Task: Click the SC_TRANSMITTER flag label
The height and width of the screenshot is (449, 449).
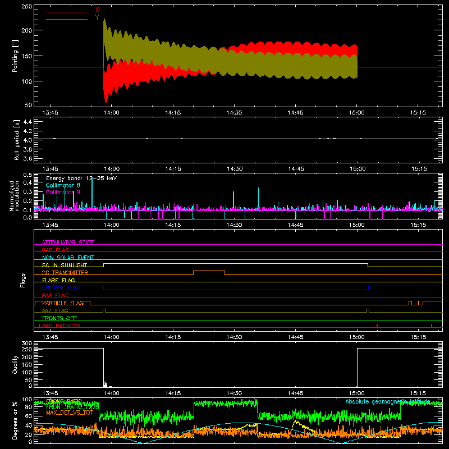Action: 65,273
